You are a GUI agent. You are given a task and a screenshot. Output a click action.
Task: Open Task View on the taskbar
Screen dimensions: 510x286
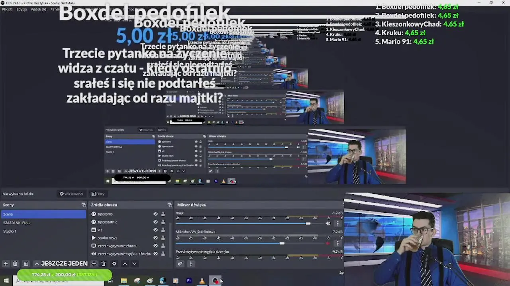tap(110, 281)
